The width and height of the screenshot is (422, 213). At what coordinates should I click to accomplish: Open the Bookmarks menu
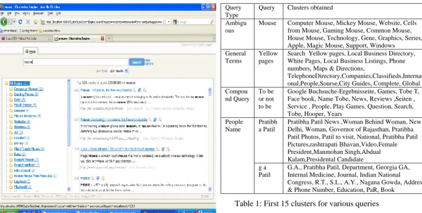(x=39, y=13)
